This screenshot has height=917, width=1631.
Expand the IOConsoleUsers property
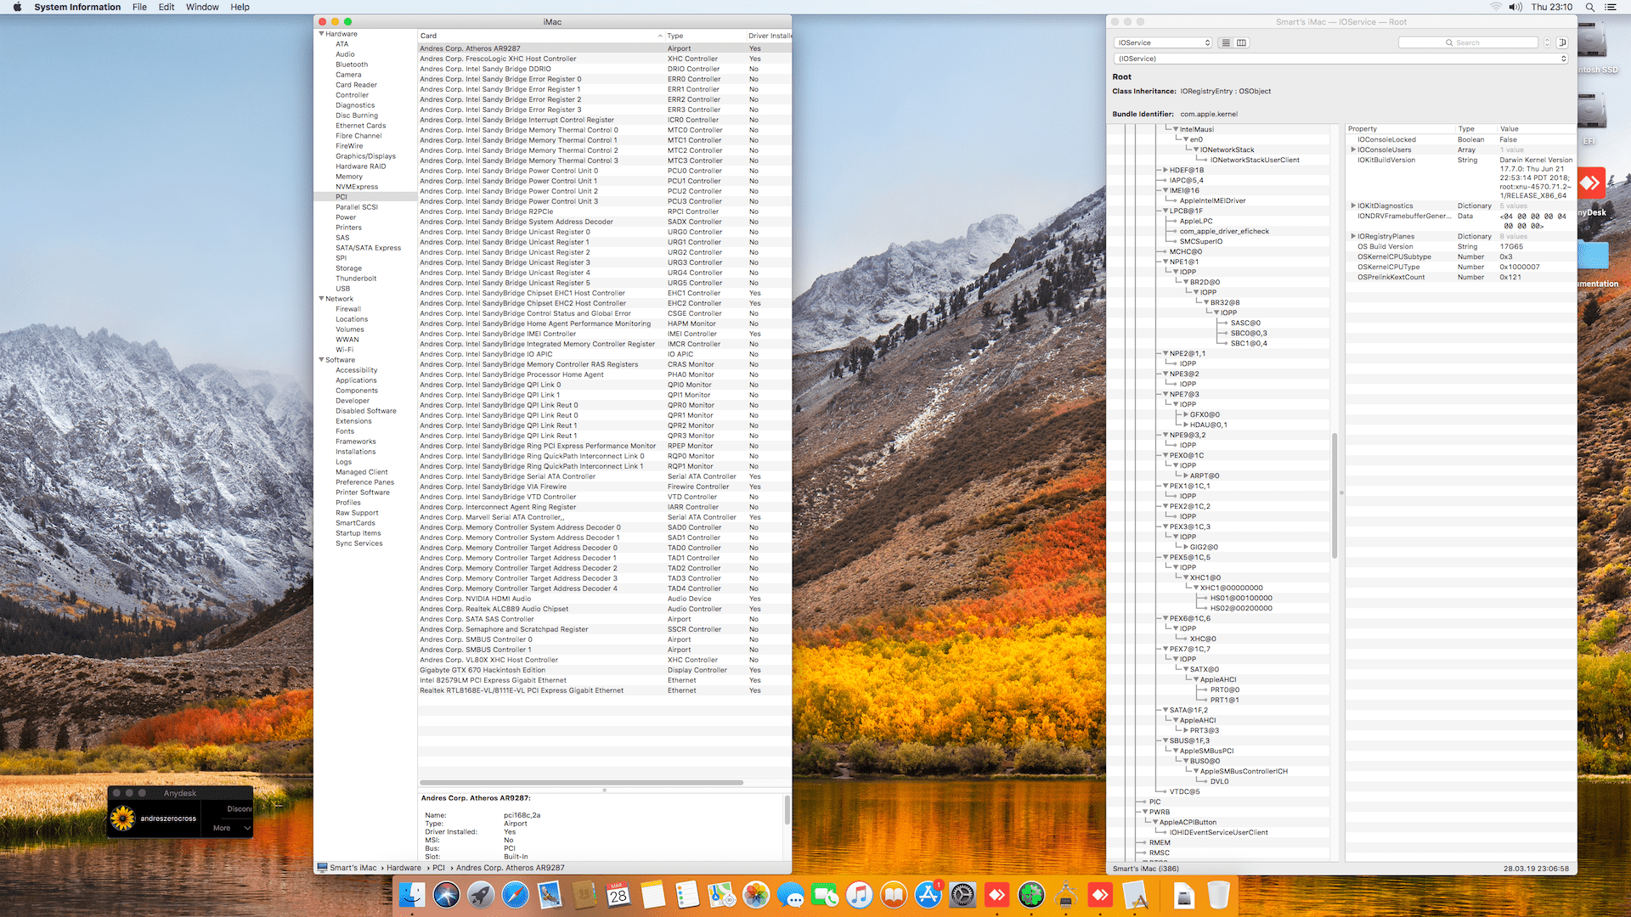[1353, 149]
